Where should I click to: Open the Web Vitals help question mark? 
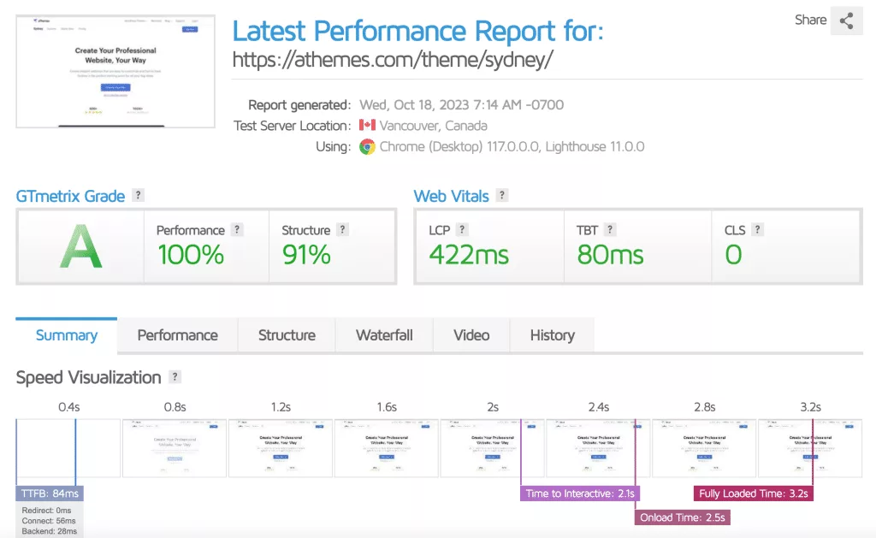click(x=501, y=195)
